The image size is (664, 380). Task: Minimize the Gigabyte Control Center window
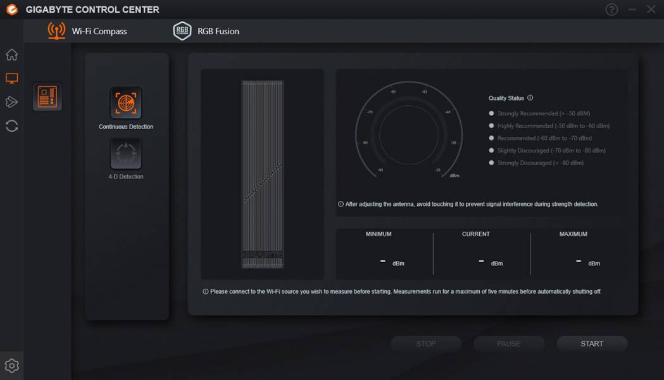point(632,9)
